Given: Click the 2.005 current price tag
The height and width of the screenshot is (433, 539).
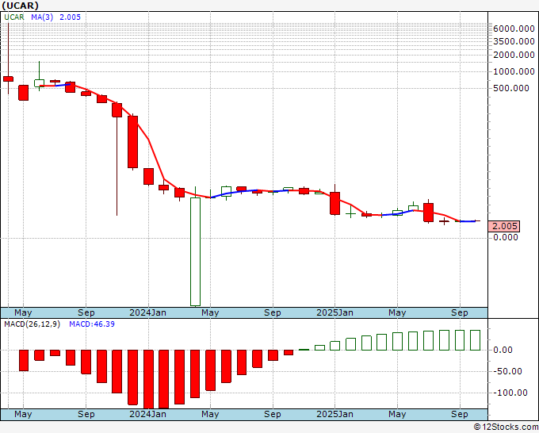Looking at the screenshot, I should tap(505, 226).
